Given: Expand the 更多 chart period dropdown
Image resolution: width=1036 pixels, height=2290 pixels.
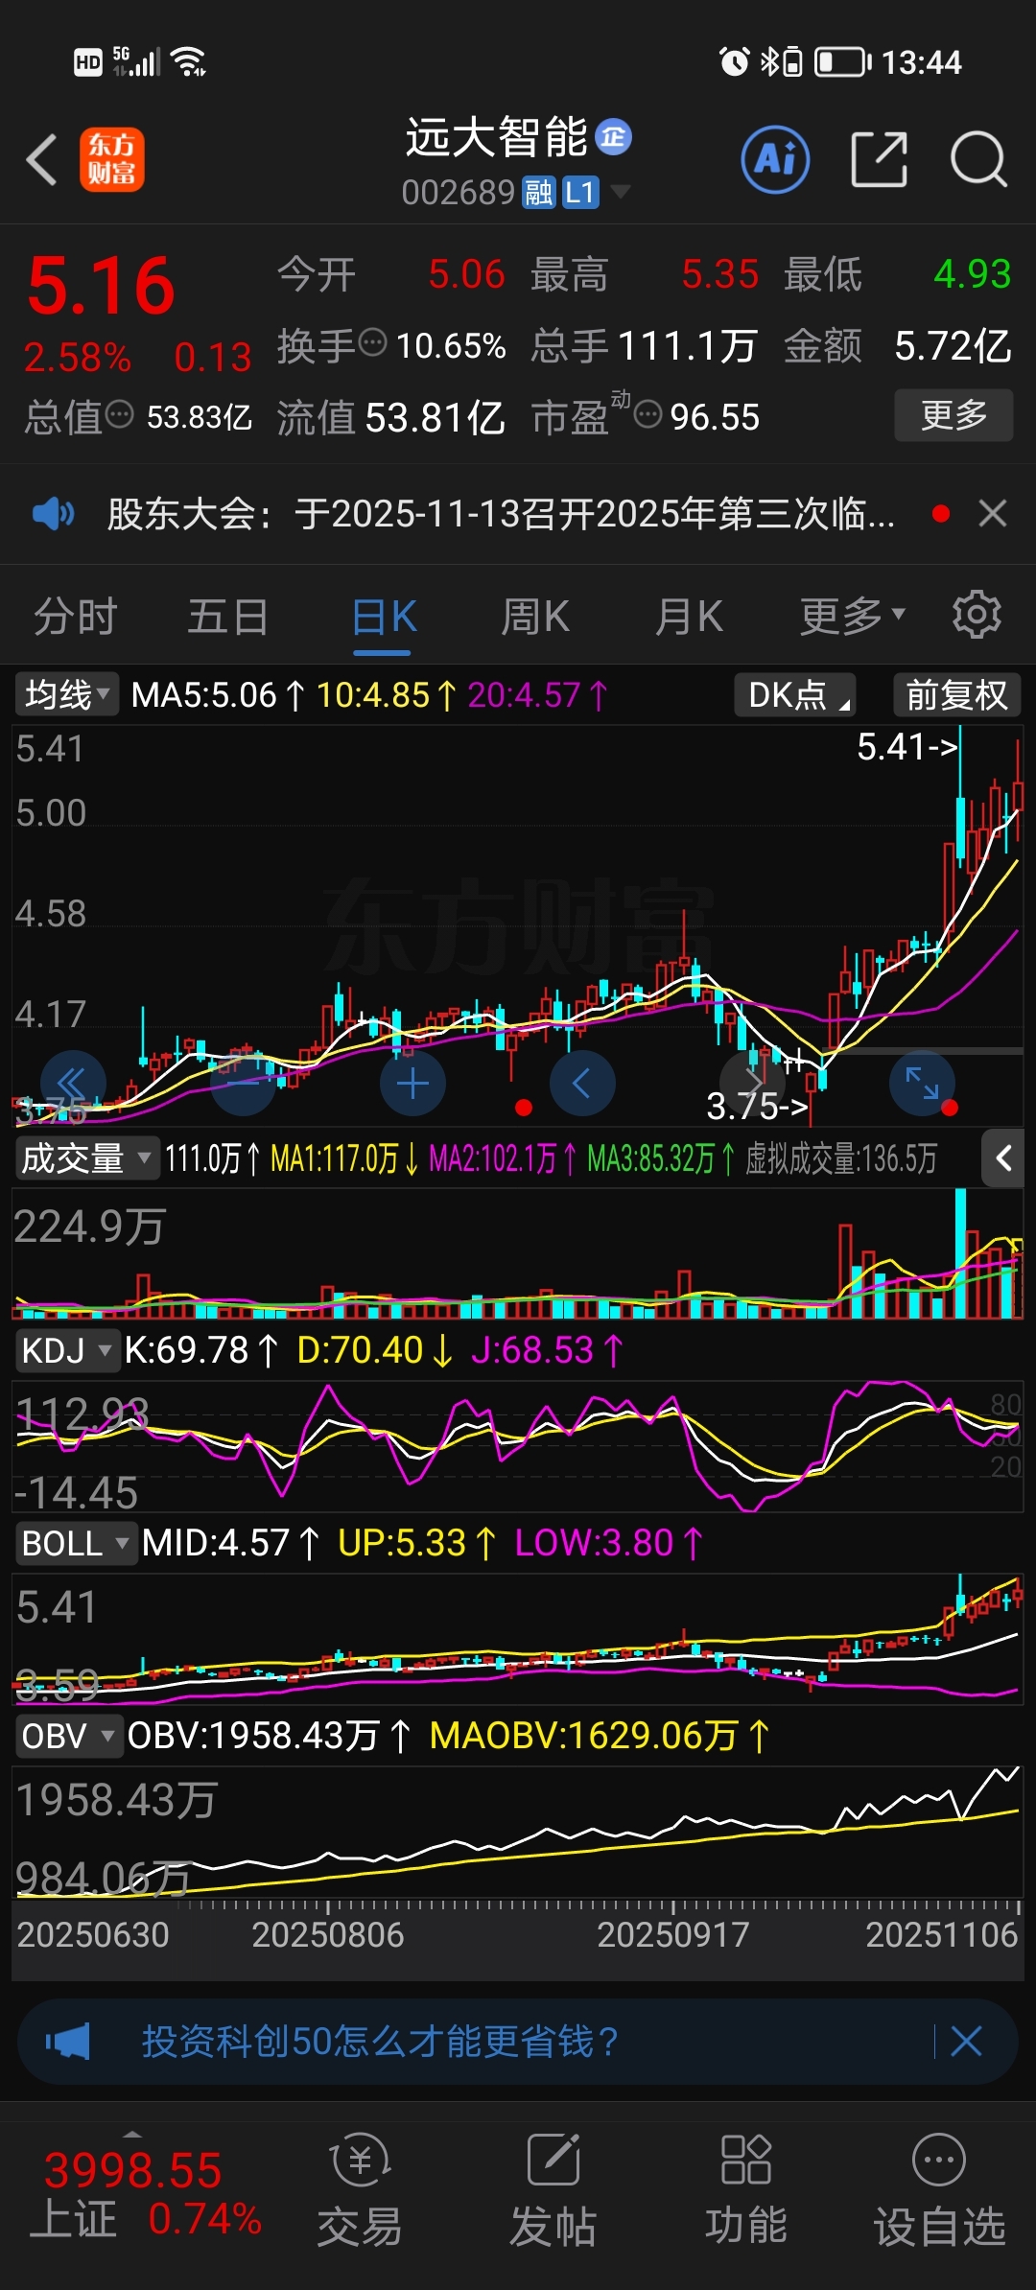Looking at the screenshot, I should [x=853, y=617].
